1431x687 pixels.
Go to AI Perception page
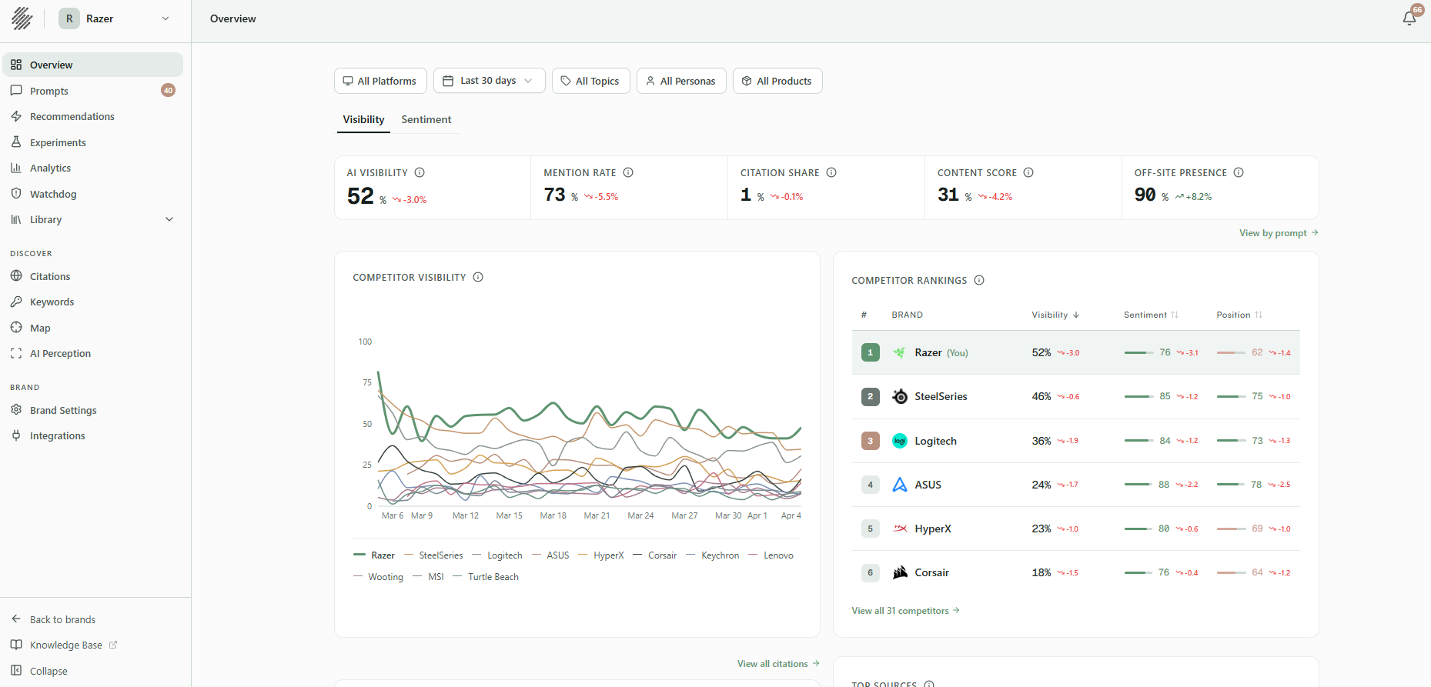click(60, 353)
